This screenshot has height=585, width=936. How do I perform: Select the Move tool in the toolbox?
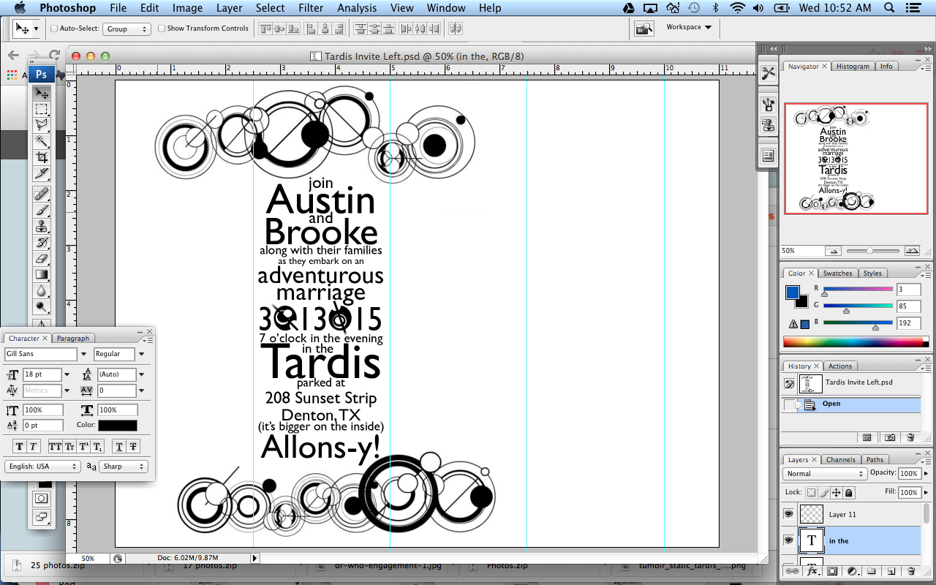(x=42, y=94)
